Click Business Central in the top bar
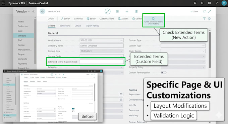Viewport: 228px width, 124px height. pos(38,3)
